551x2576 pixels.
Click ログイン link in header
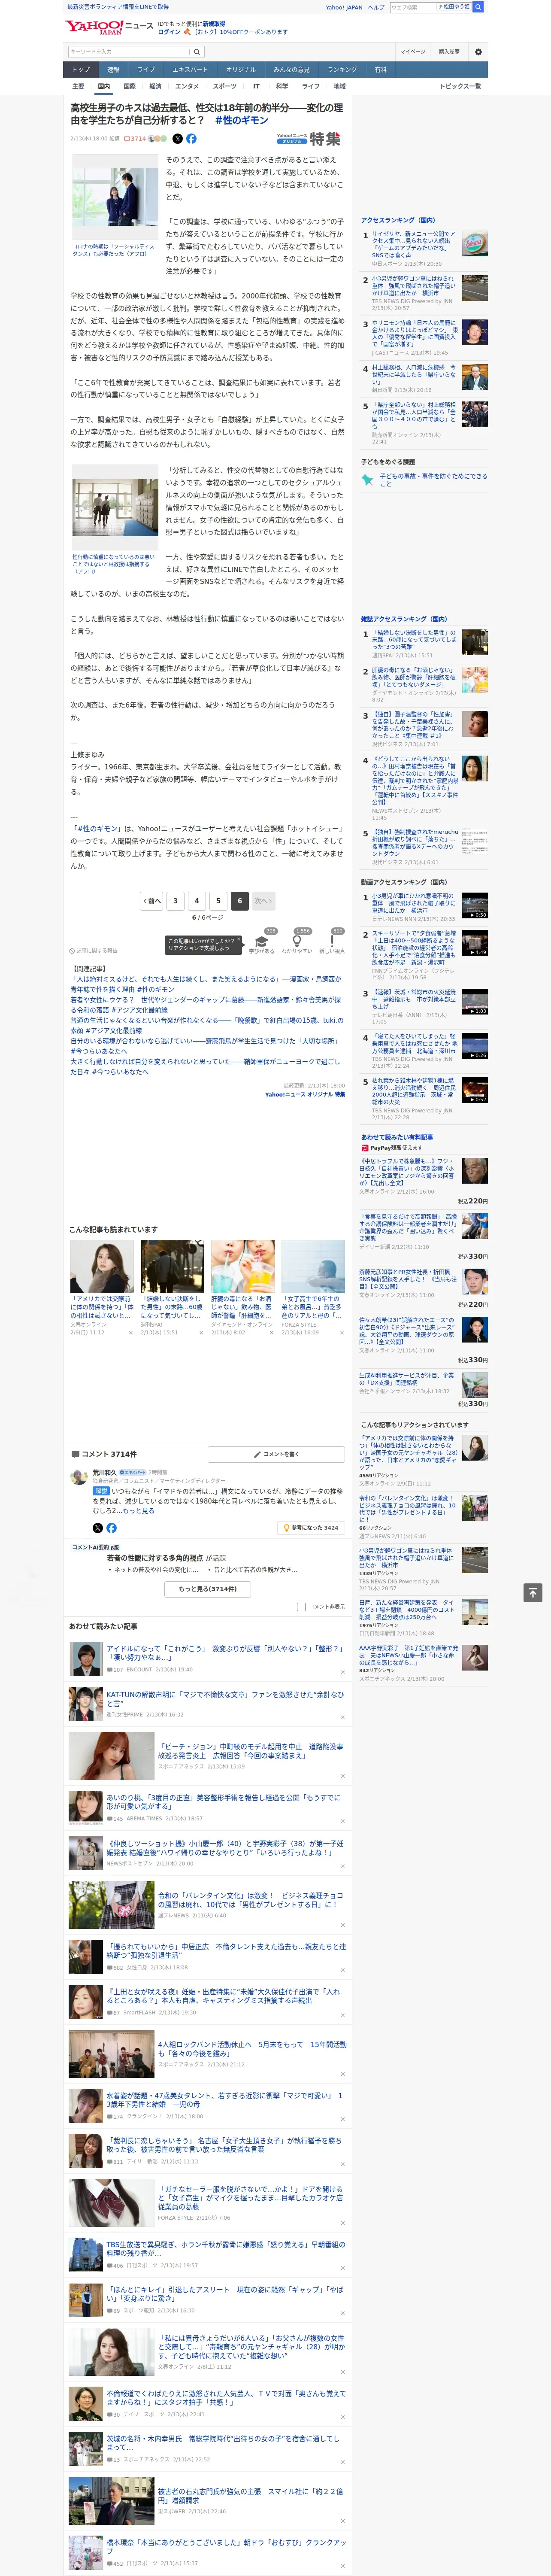click(169, 32)
